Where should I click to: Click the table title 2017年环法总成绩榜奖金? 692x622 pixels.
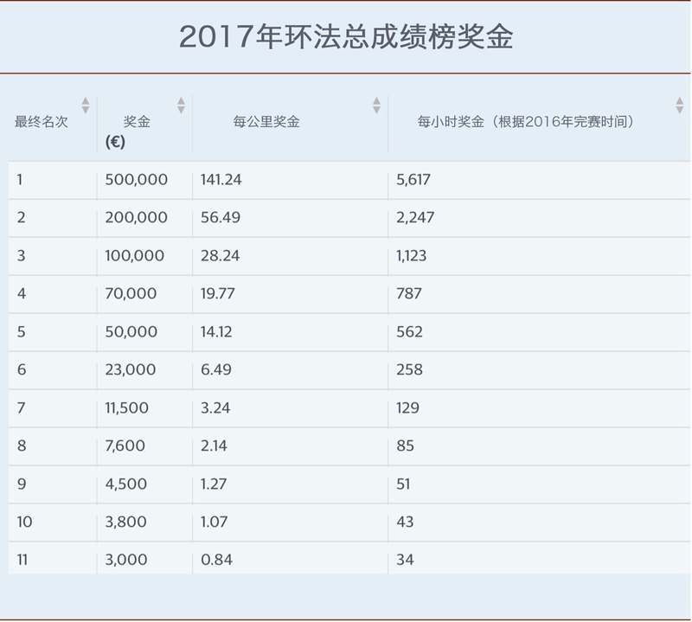coord(346,37)
